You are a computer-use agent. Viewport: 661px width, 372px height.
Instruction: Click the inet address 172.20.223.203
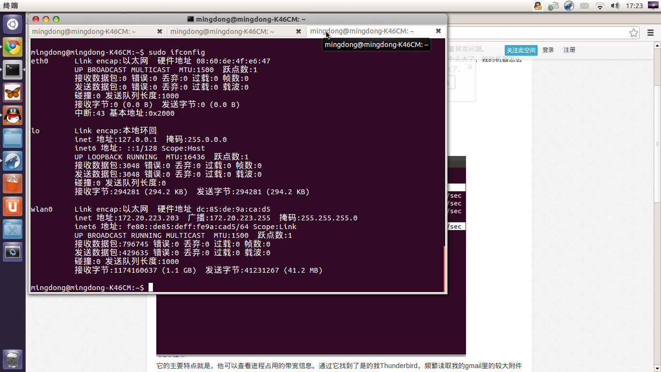pyautogui.click(x=148, y=218)
